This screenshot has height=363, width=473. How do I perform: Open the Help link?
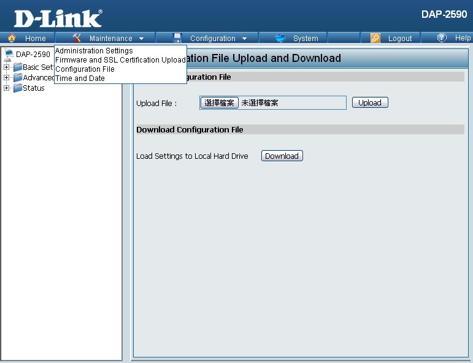tap(463, 38)
